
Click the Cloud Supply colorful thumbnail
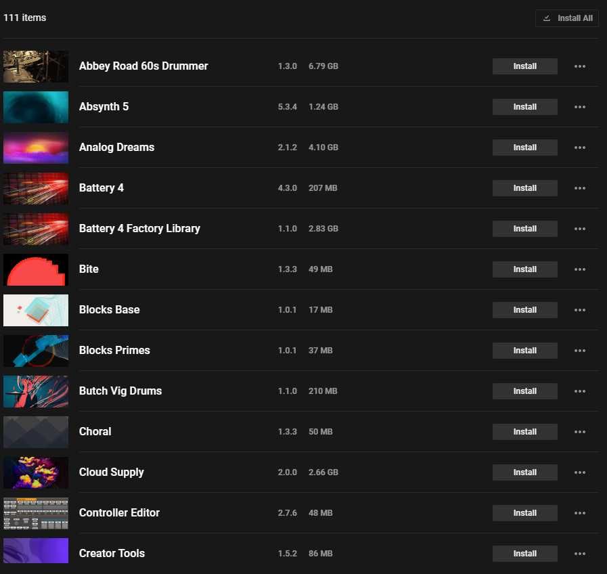coord(36,472)
